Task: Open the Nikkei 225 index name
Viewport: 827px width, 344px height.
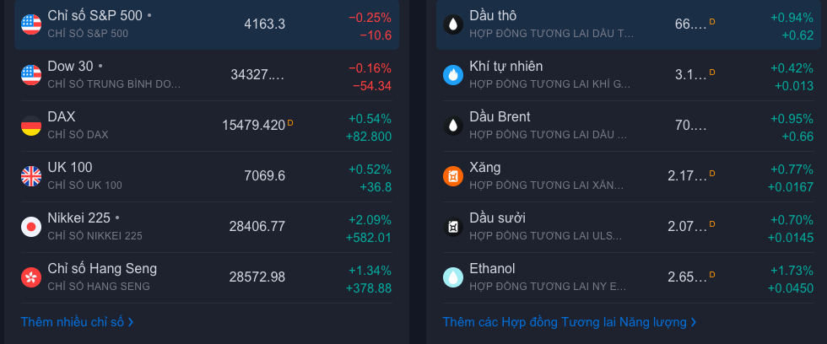Action: pos(79,218)
